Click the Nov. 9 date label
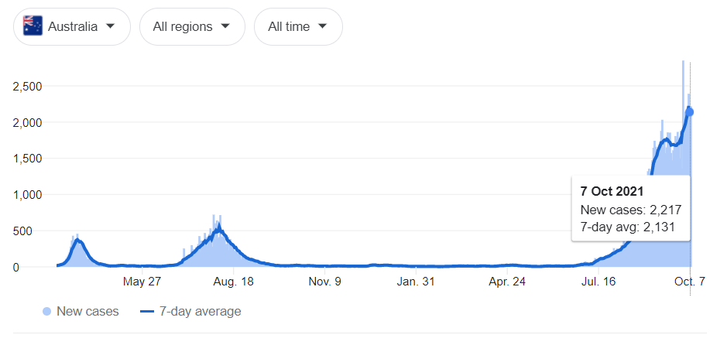The height and width of the screenshot is (345, 727). pos(324,282)
